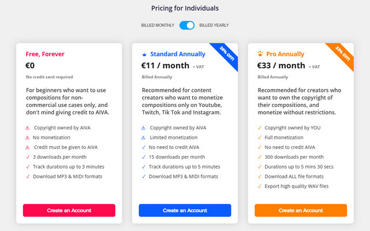370x231 pixels.
Task: Select the Billed Yearly label
Action: pyautogui.click(x=214, y=25)
